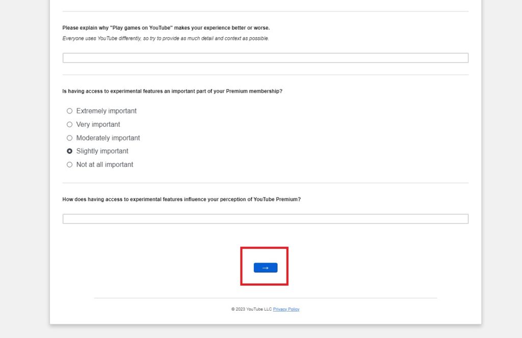Screen dimensions: 522x338
Task: Open the Privacy Policy link
Action: point(286,309)
